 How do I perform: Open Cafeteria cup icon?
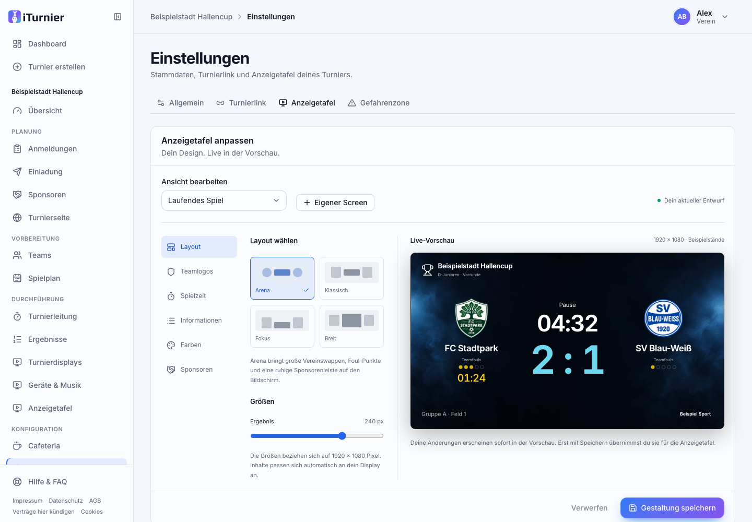coord(17,446)
